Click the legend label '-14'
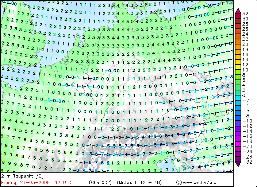 point(247,131)
